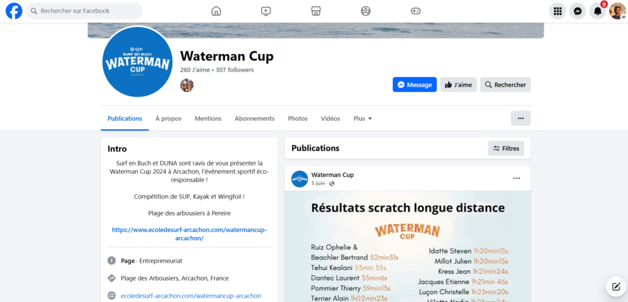Go to Facebook home via house icon
The image size is (628, 302).
click(216, 11)
